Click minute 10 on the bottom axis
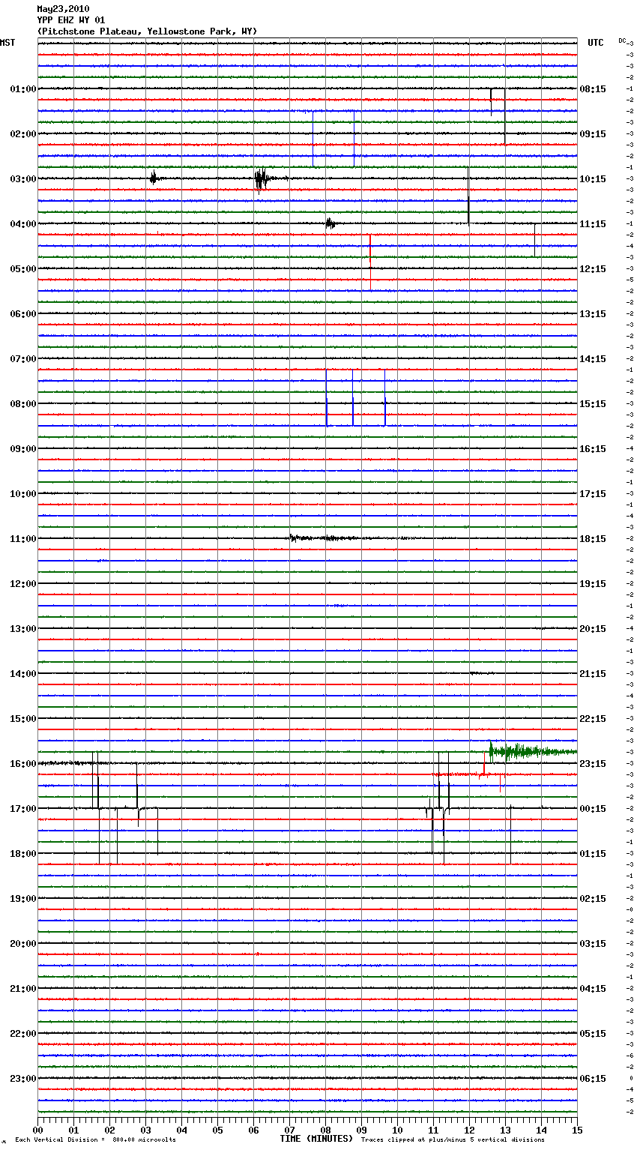The width and height of the screenshot is (637, 1150). pyautogui.click(x=397, y=1130)
